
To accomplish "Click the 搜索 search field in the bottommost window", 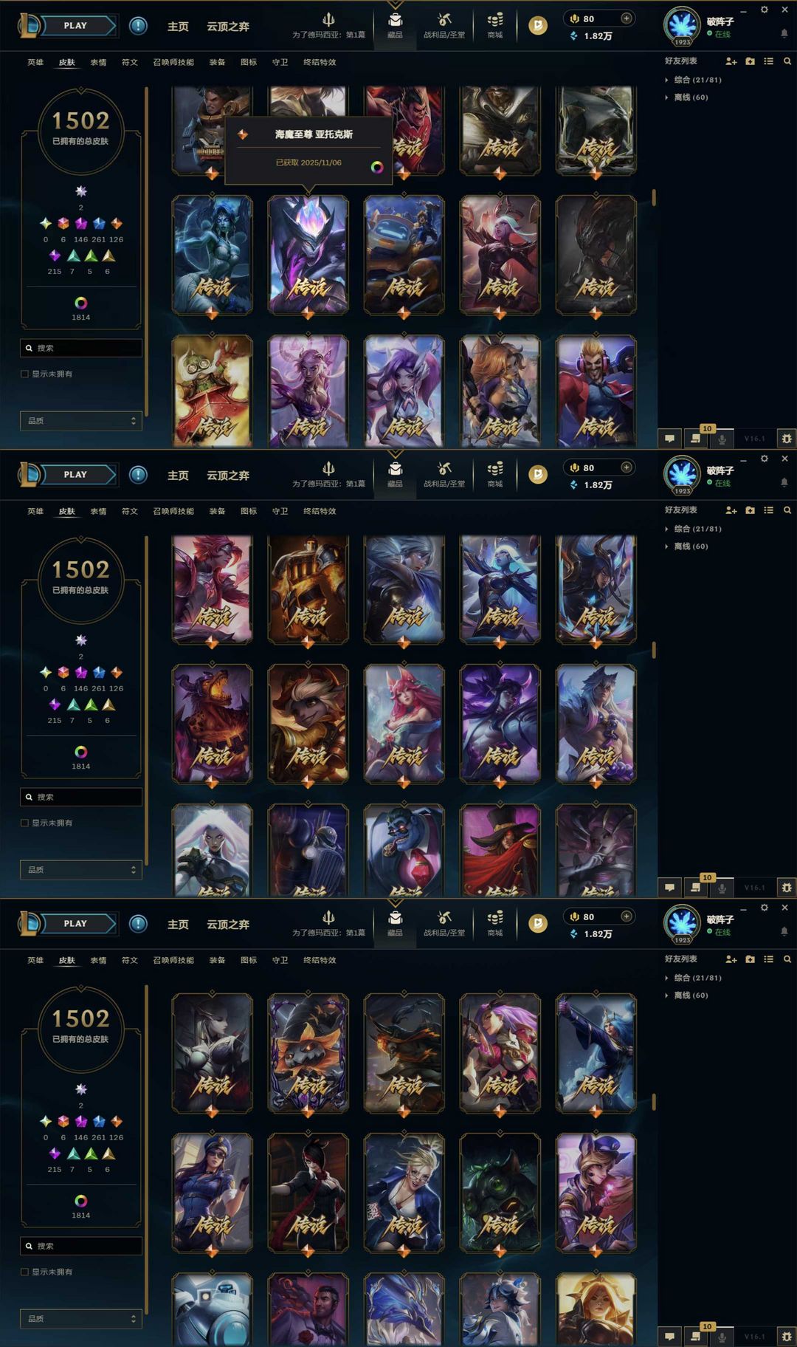I will 80,1246.
